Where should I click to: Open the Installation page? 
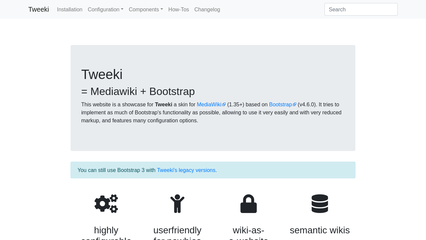70,9
